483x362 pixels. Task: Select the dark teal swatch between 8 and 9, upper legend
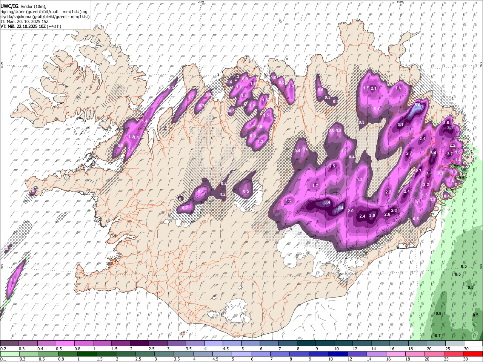click(306, 343)
